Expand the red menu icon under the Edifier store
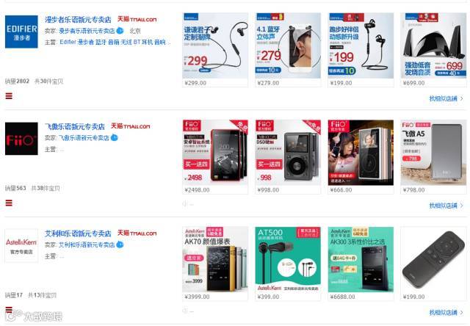This screenshot has height=326, width=470. coord(9,96)
